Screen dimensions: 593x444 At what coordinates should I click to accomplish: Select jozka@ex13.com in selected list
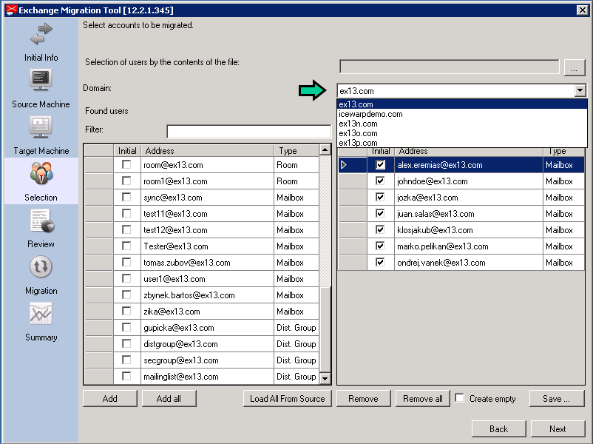469,198
